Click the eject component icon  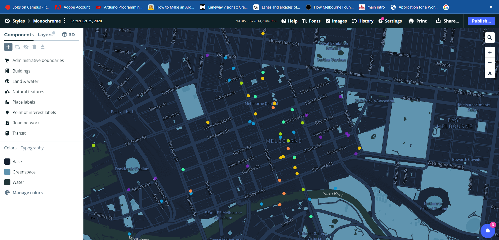pos(43,47)
